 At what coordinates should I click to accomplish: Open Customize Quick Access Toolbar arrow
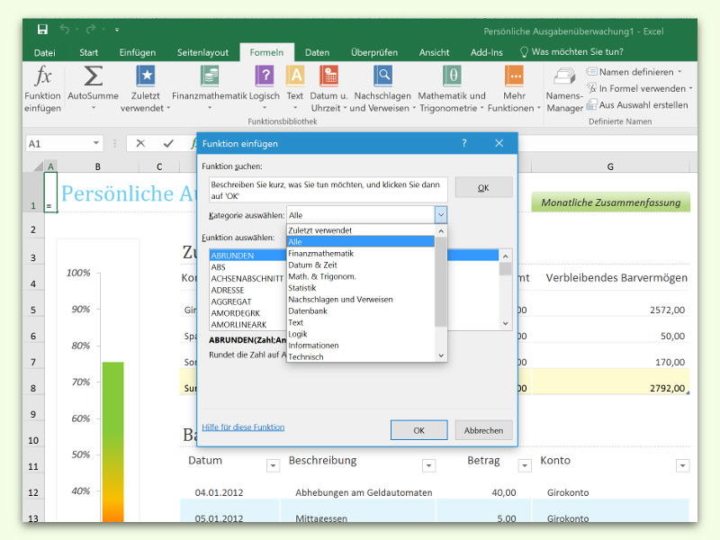(117, 30)
